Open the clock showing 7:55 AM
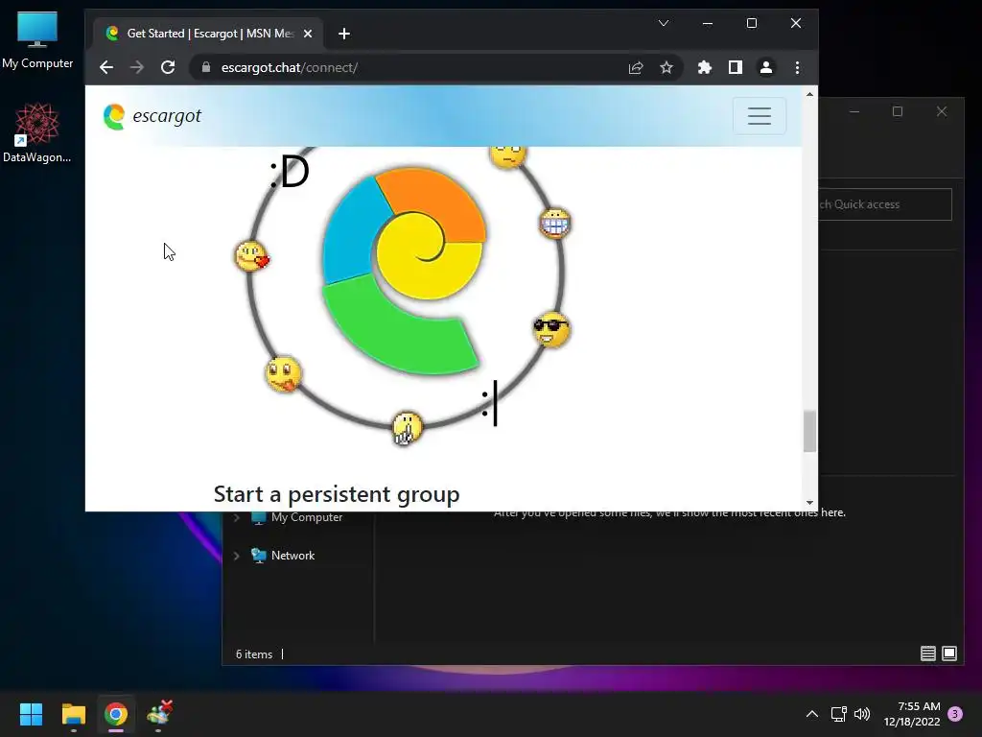Image resolution: width=982 pixels, height=737 pixels. pos(912,714)
